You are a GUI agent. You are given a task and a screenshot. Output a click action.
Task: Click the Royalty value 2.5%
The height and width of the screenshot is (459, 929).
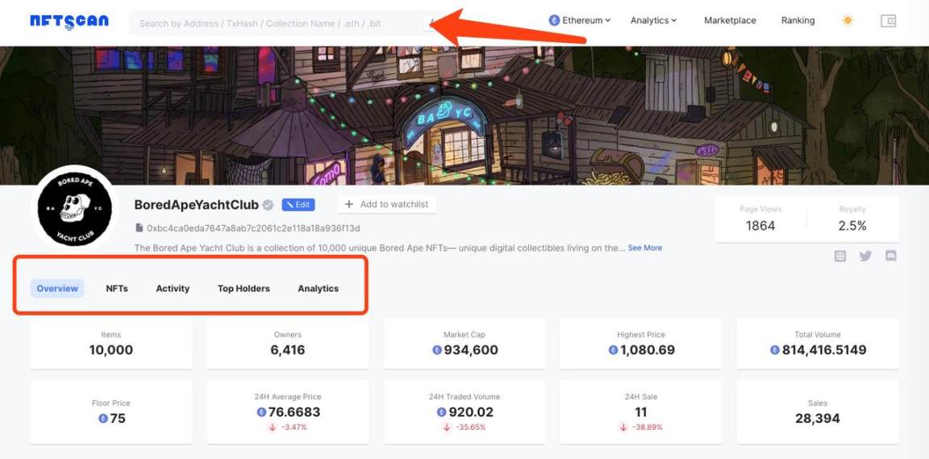point(852,225)
